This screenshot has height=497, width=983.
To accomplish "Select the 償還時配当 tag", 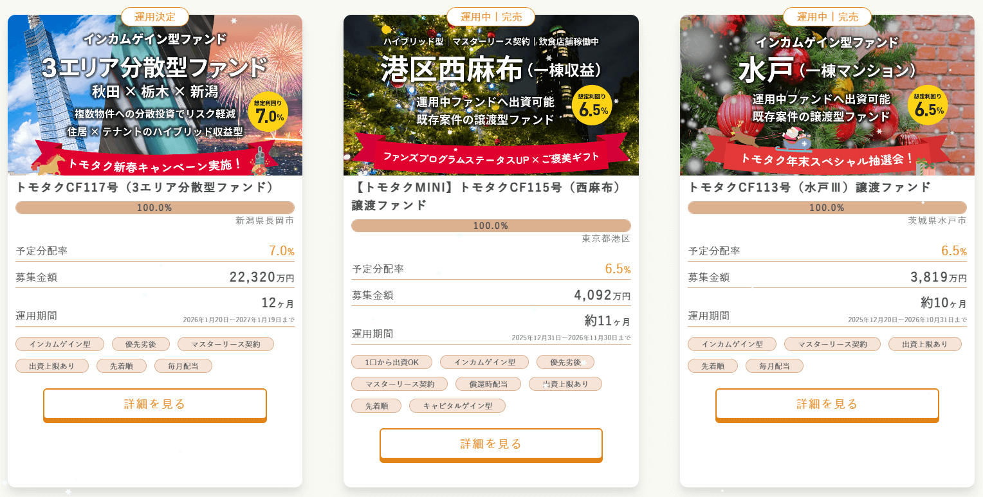I will (488, 384).
